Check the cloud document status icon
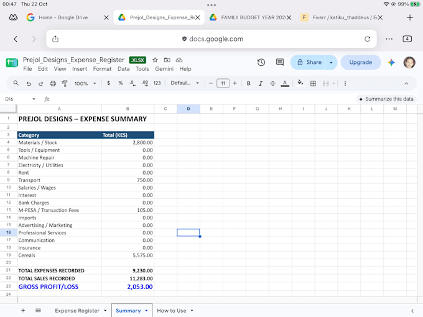This screenshot has width=423, height=317. [179, 60]
